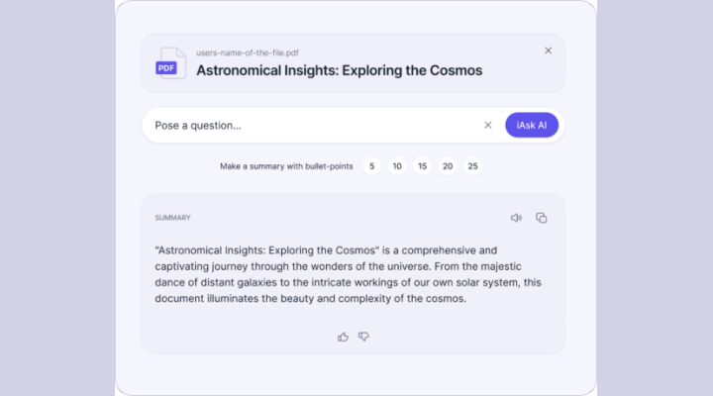Read the summary aloud with speaker icon
713x396 pixels.
click(x=516, y=218)
